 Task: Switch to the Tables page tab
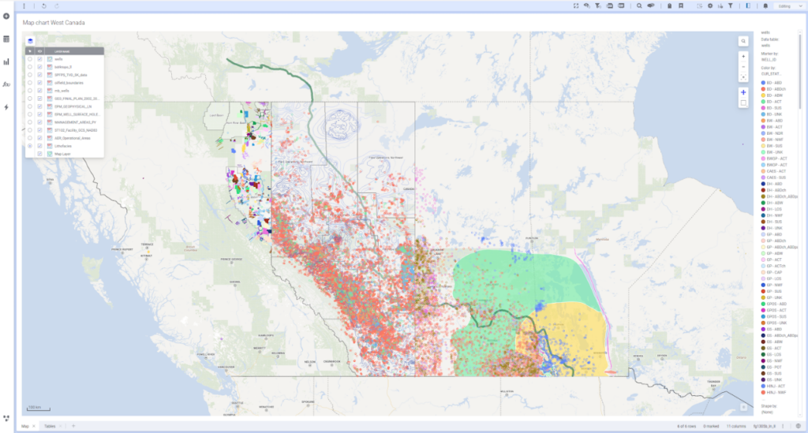click(50, 426)
